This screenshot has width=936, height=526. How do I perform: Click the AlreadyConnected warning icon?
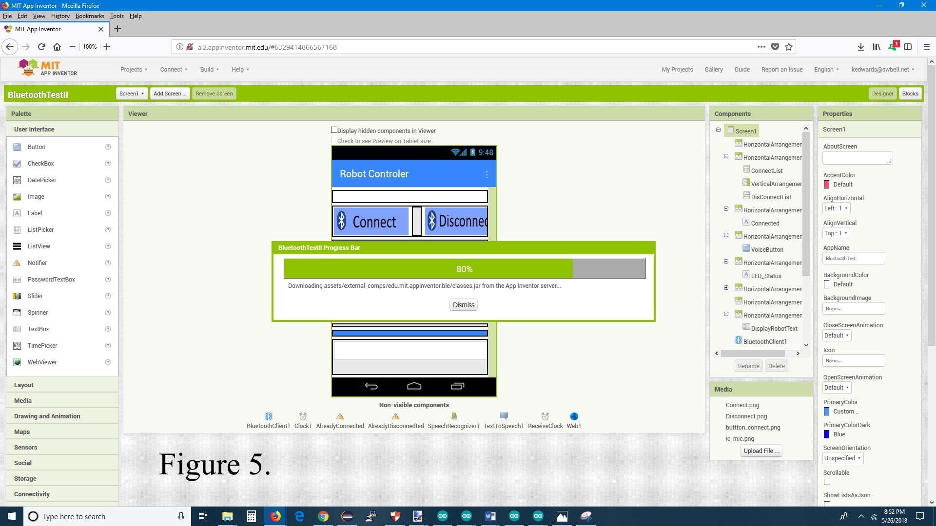coord(339,416)
